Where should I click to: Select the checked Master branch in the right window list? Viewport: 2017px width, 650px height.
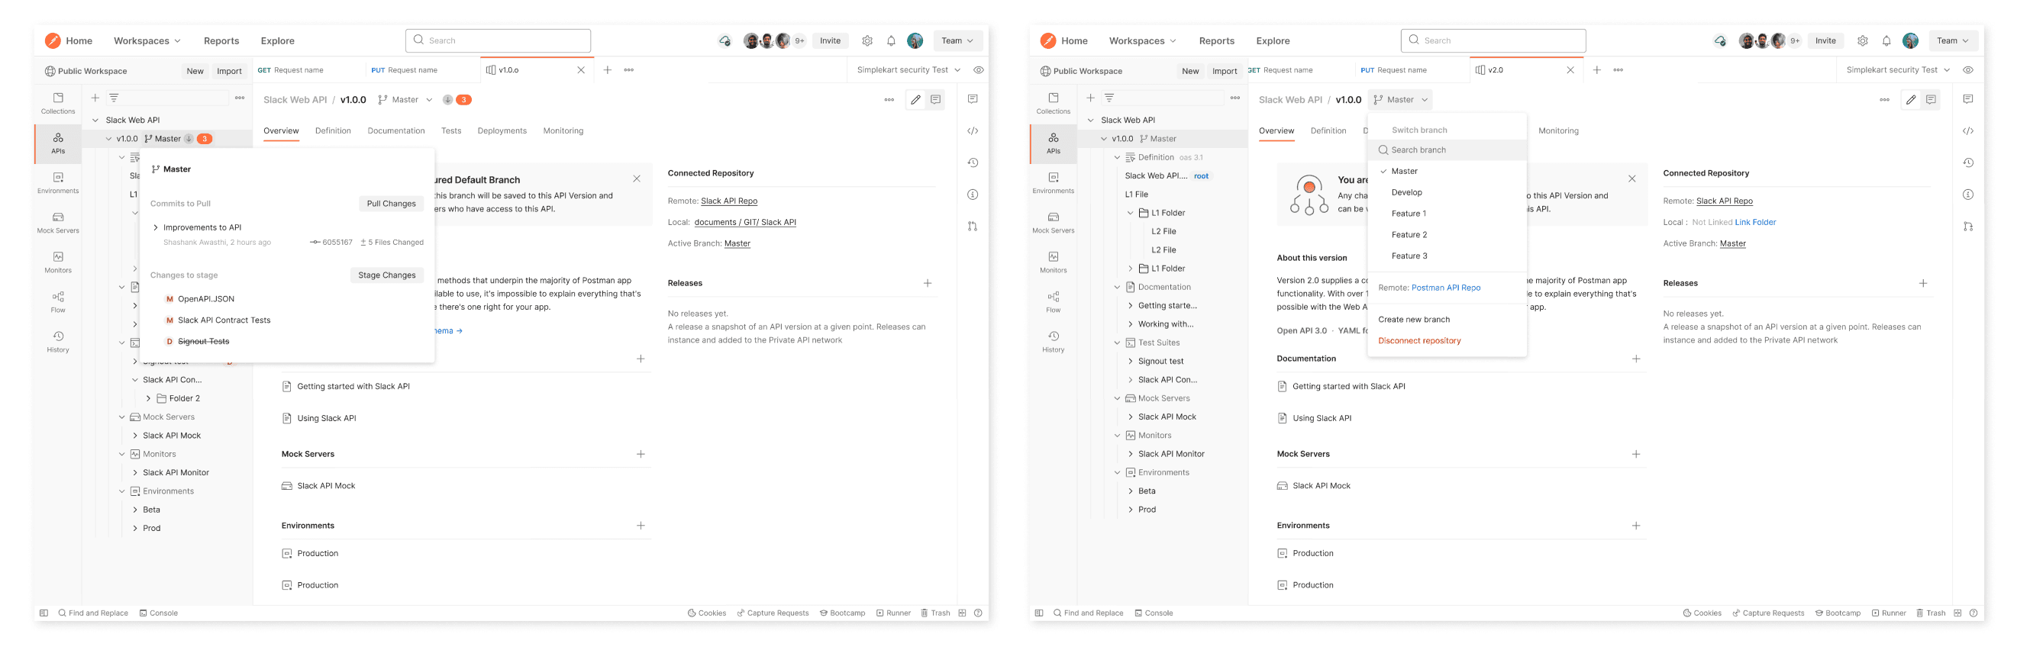point(1447,172)
